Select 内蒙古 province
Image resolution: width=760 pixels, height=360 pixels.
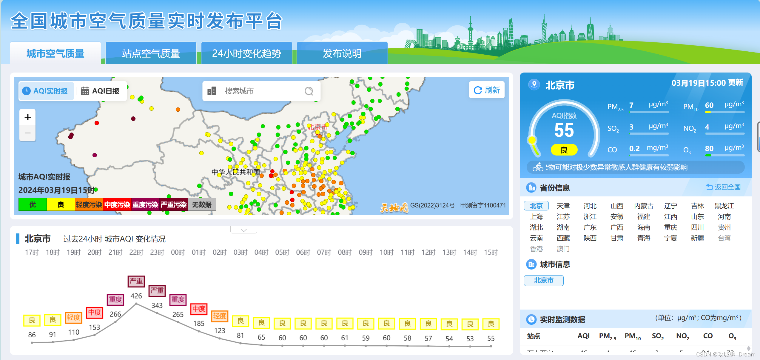[644, 206]
